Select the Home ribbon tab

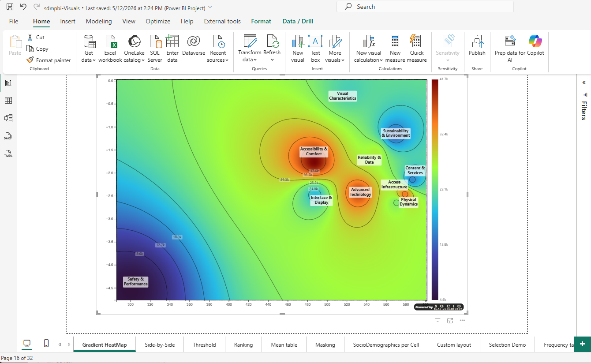(41, 21)
